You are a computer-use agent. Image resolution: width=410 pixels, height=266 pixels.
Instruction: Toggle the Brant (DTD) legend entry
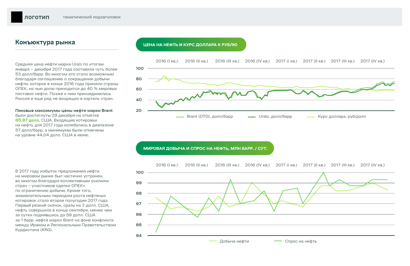click(x=210, y=116)
